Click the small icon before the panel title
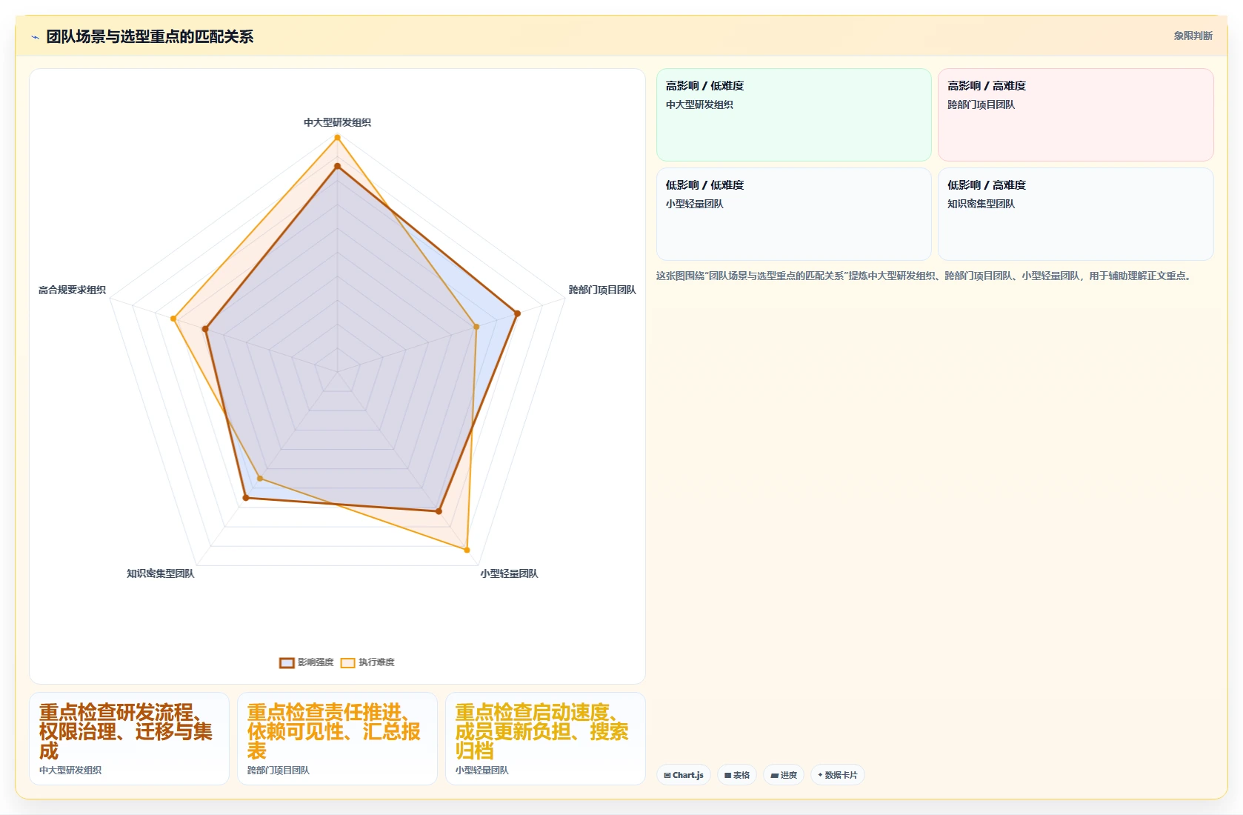 [35, 37]
